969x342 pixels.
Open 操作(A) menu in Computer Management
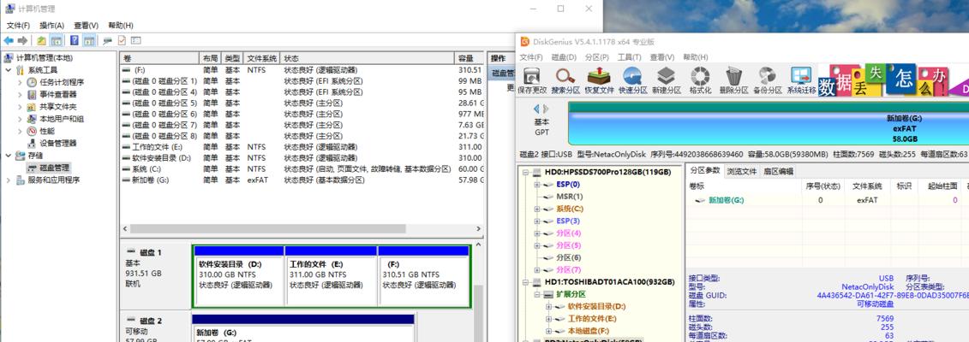pyautogui.click(x=52, y=26)
